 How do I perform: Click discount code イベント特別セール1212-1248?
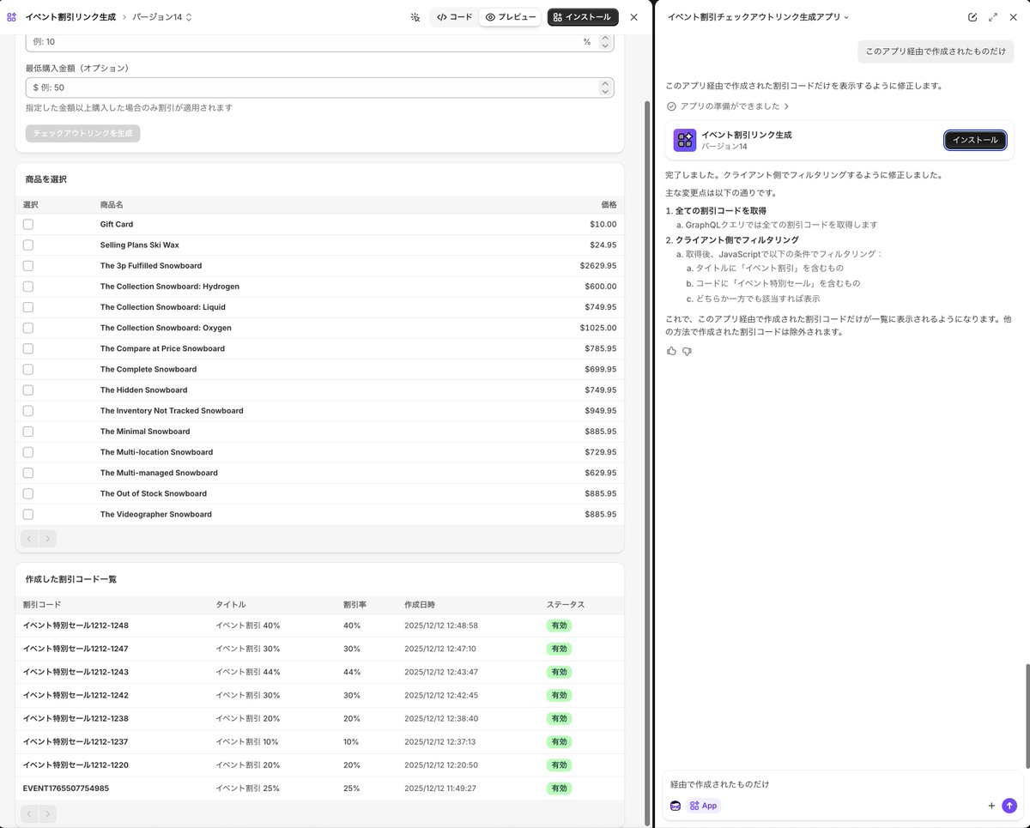76,626
